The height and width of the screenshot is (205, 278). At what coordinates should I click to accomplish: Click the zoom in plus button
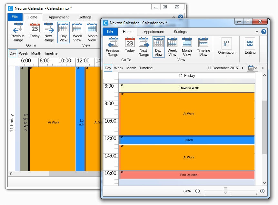[x=262, y=191]
